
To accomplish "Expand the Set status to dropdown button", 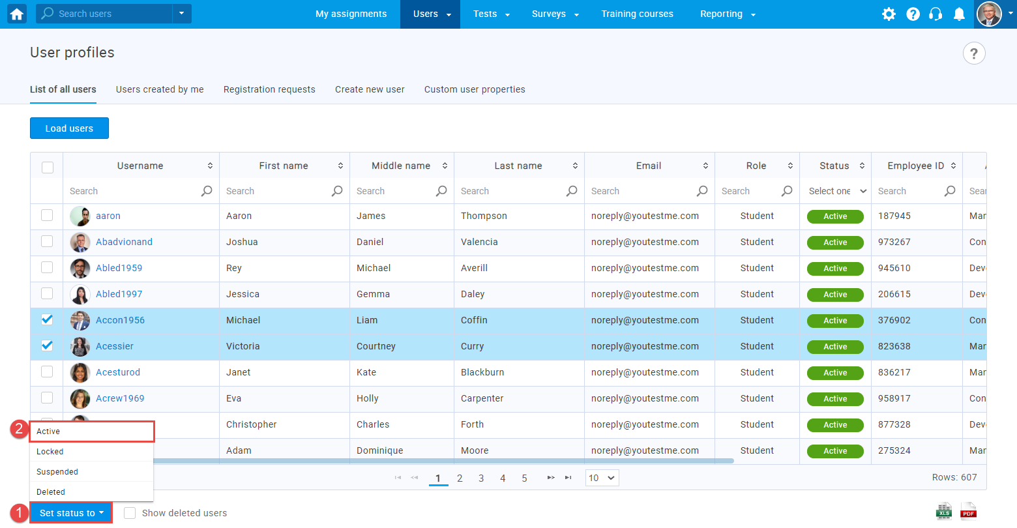I will [71, 513].
